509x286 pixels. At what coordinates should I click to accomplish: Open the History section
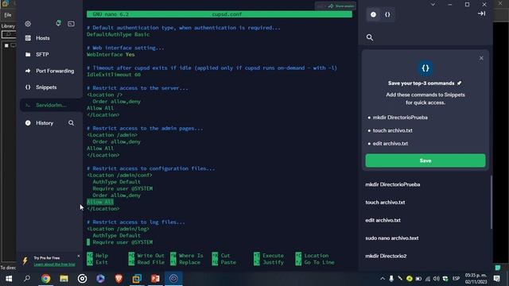45,123
